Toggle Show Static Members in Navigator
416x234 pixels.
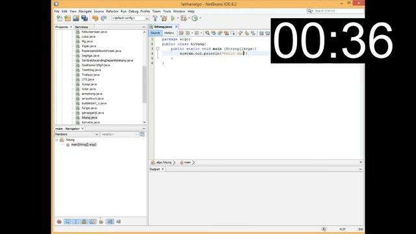tap(76, 222)
